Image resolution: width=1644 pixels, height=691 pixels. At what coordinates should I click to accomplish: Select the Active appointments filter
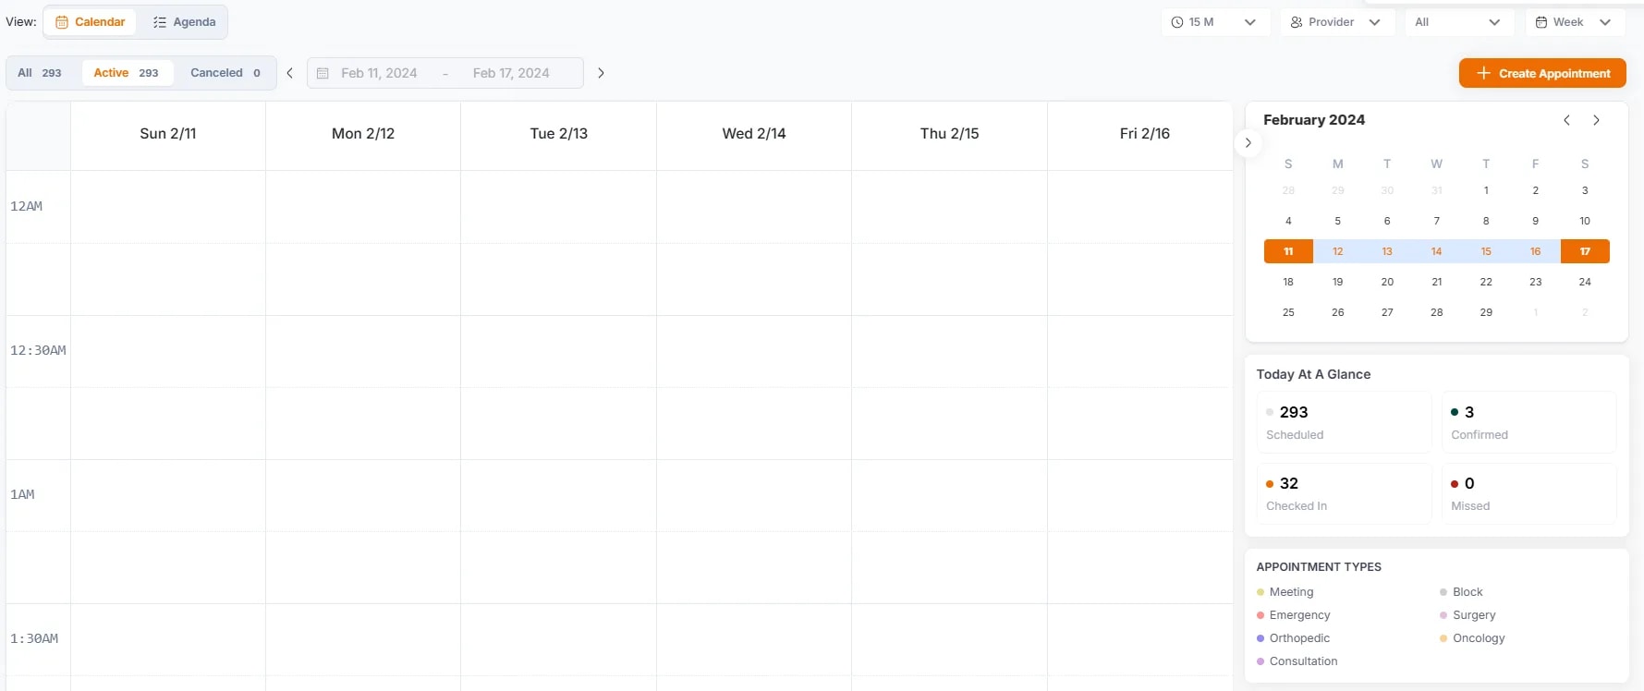click(x=127, y=73)
